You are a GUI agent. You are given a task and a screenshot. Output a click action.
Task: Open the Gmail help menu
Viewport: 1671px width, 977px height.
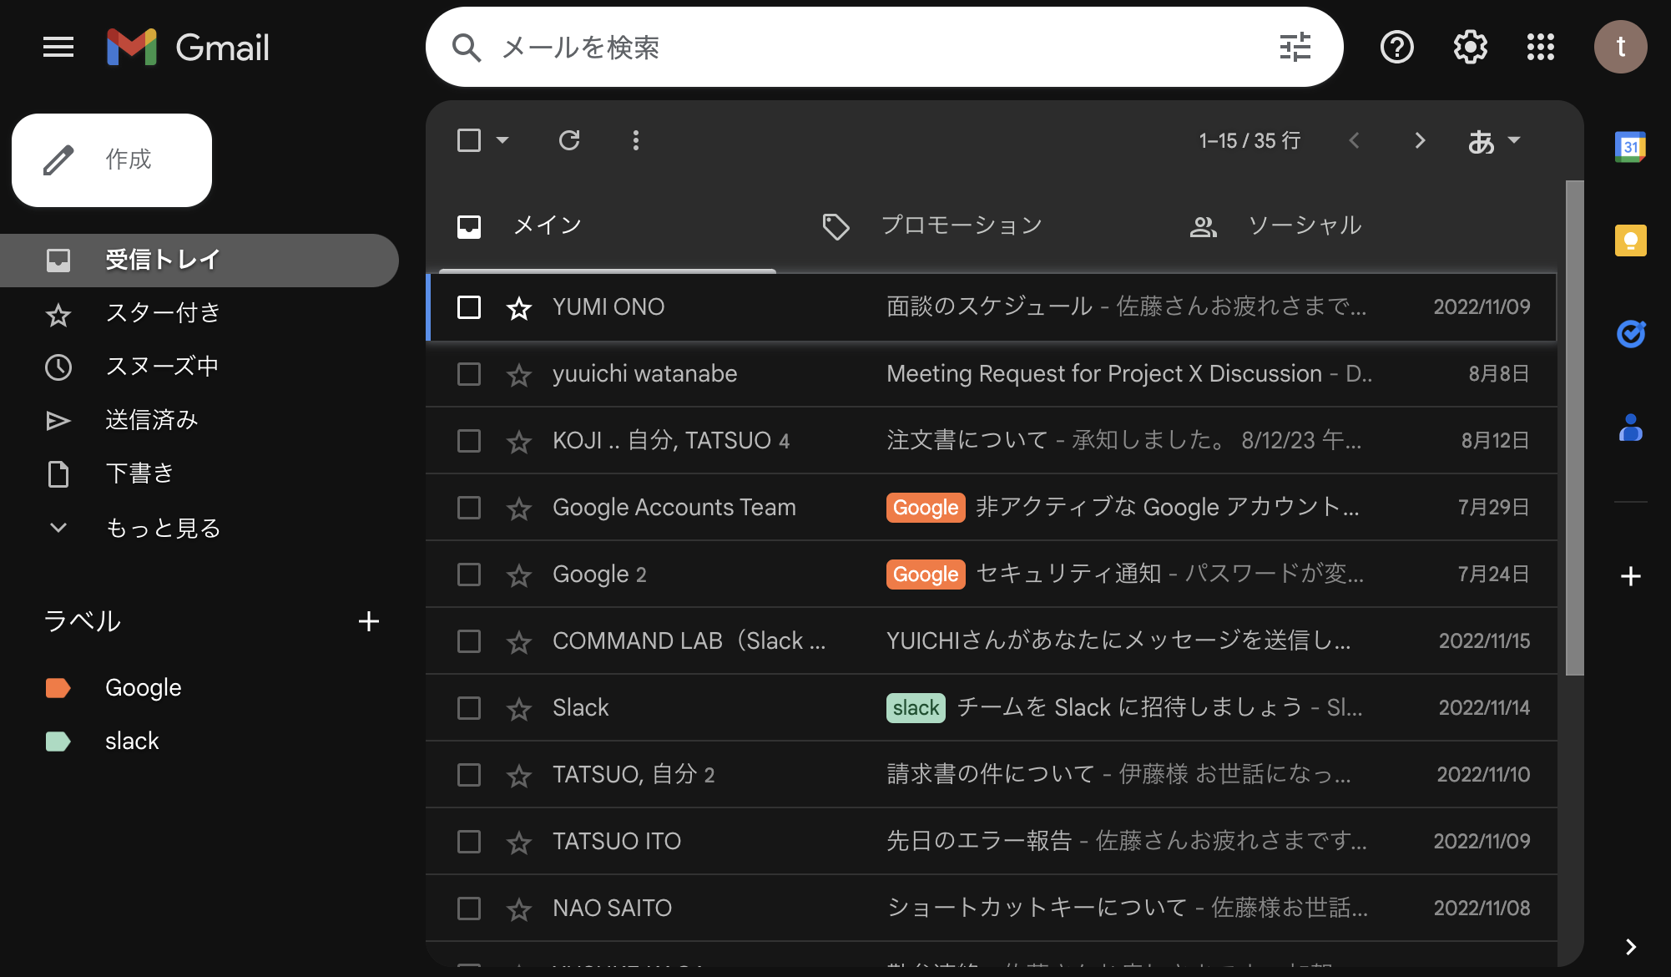(x=1396, y=47)
